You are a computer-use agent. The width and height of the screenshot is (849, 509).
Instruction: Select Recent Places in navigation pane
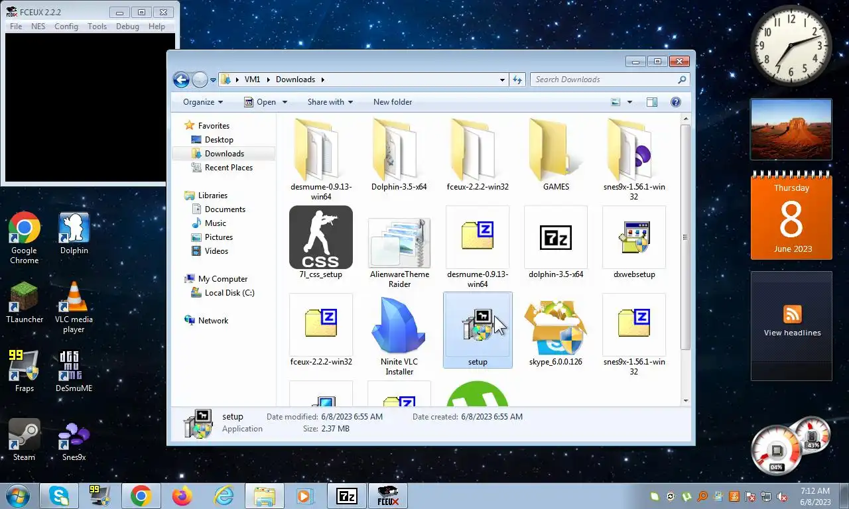pos(229,168)
